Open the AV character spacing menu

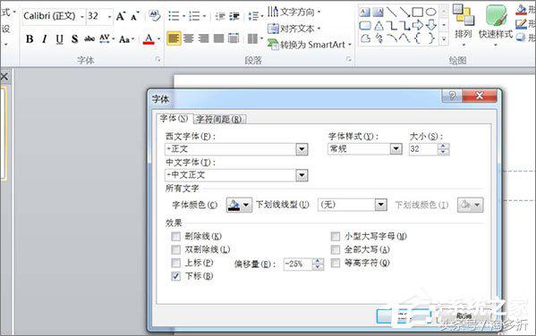click(106, 39)
